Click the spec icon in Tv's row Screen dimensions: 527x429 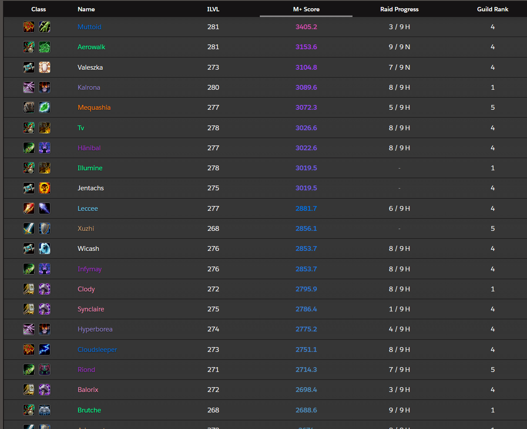44,128
